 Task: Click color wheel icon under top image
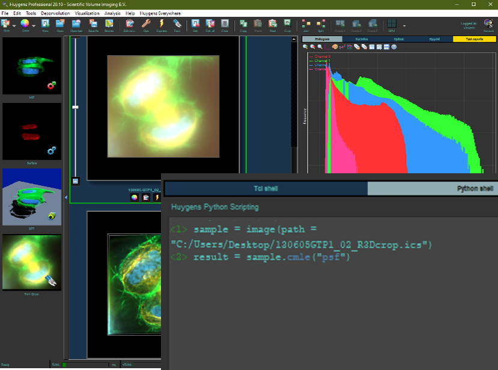tap(135, 197)
